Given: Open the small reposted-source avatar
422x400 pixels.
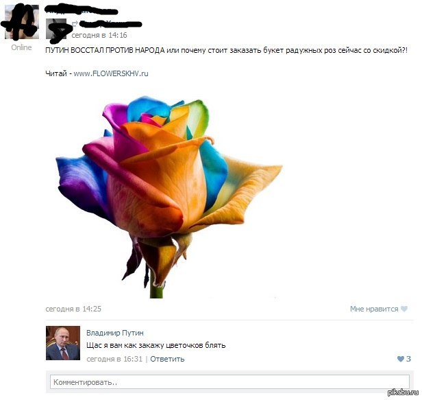Looking at the screenshot, I should (x=56, y=29).
